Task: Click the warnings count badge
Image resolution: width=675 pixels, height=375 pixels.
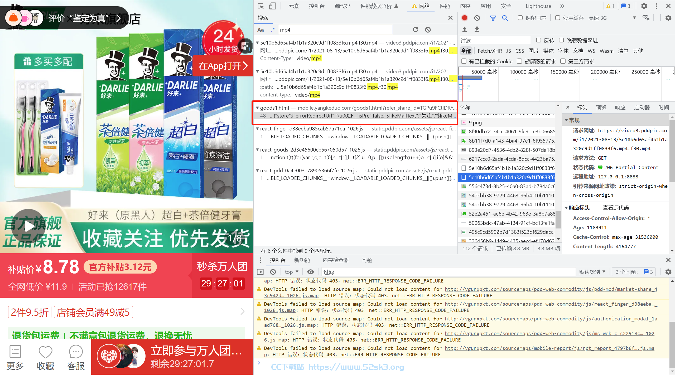Action: (x=610, y=6)
